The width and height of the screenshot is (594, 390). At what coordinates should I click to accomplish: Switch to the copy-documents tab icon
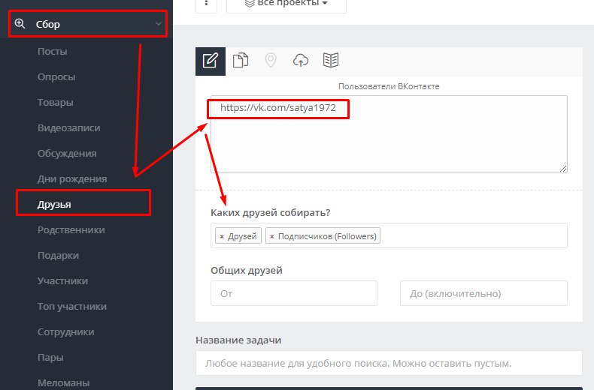241,61
